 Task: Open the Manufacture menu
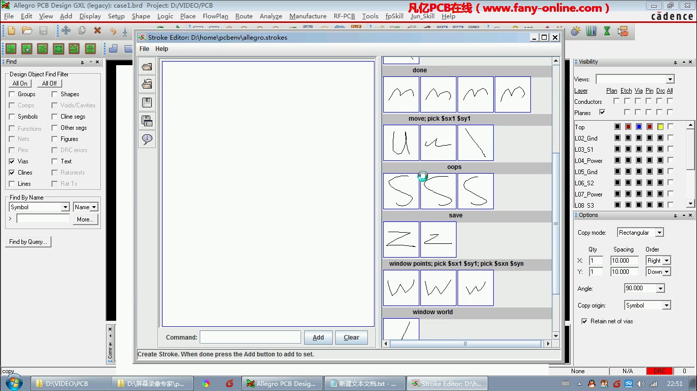(x=308, y=16)
